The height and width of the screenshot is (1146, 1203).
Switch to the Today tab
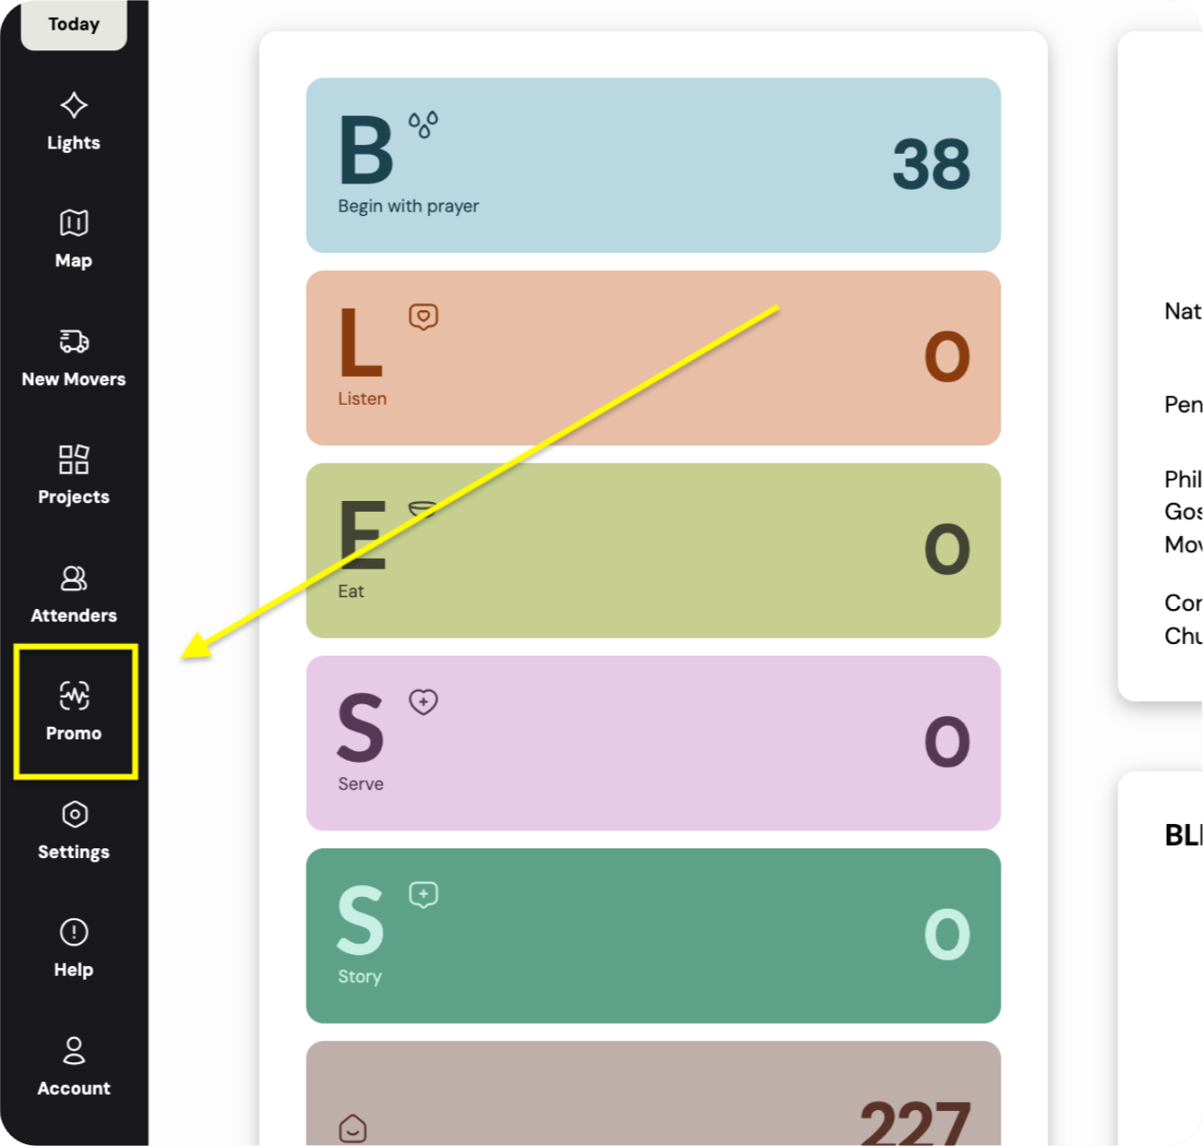pyautogui.click(x=74, y=24)
